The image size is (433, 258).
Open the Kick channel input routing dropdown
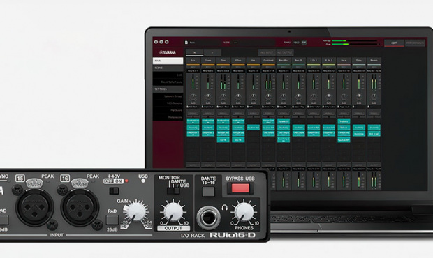point(193,71)
